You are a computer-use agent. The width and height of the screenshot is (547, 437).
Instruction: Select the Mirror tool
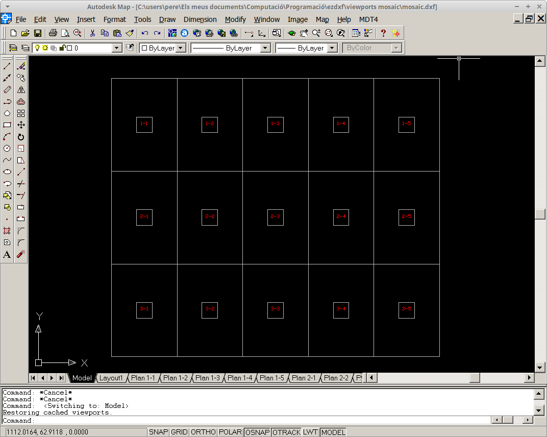pos(21,90)
